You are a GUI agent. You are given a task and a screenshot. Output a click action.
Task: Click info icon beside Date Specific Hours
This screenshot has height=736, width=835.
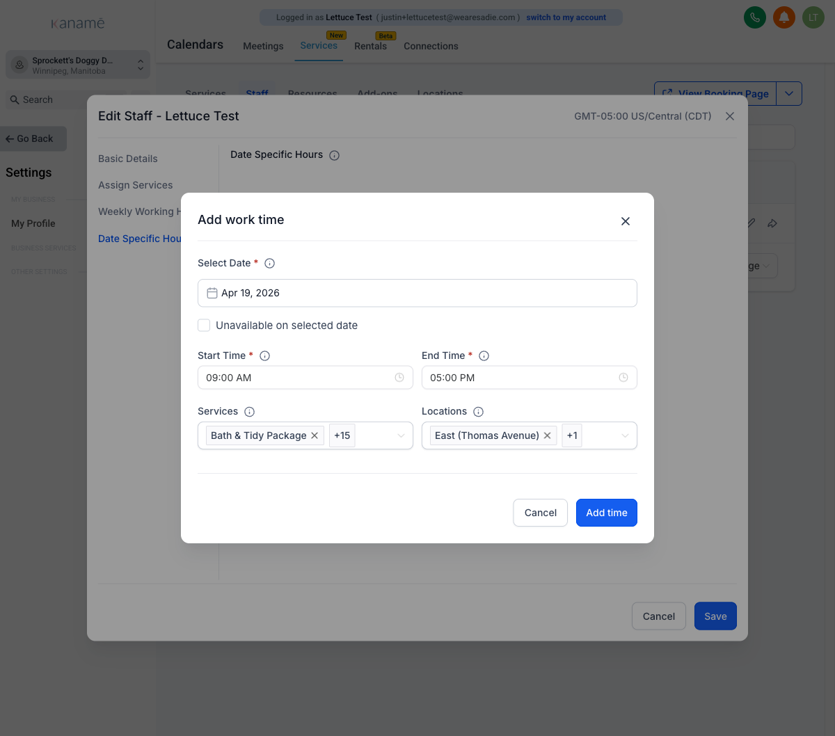[x=334, y=155]
